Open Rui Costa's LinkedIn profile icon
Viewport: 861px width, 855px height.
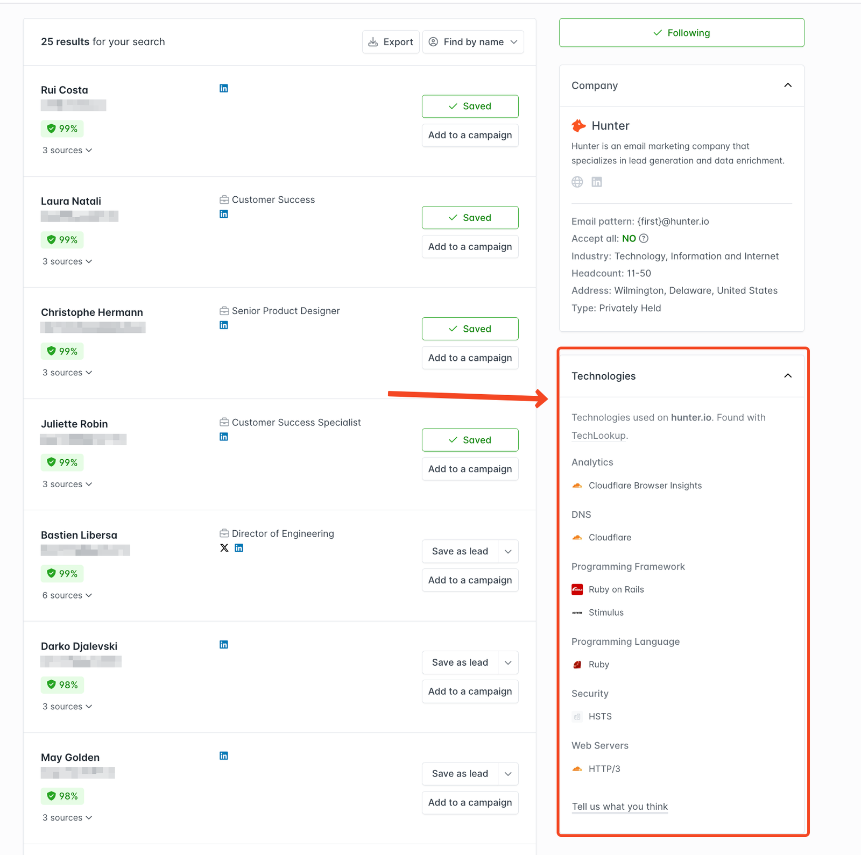tap(223, 88)
